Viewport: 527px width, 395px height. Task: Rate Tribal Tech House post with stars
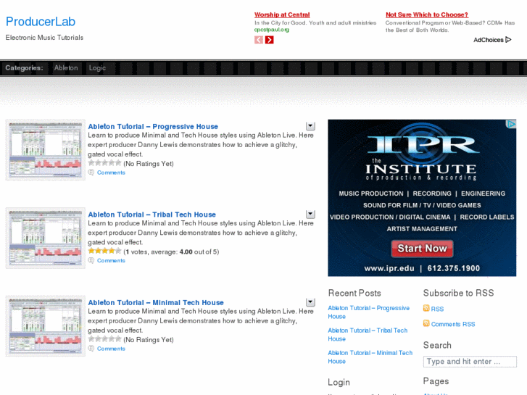point(104,251)
